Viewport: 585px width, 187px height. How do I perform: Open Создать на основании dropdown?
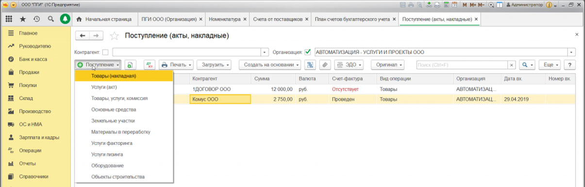point(270,65)
